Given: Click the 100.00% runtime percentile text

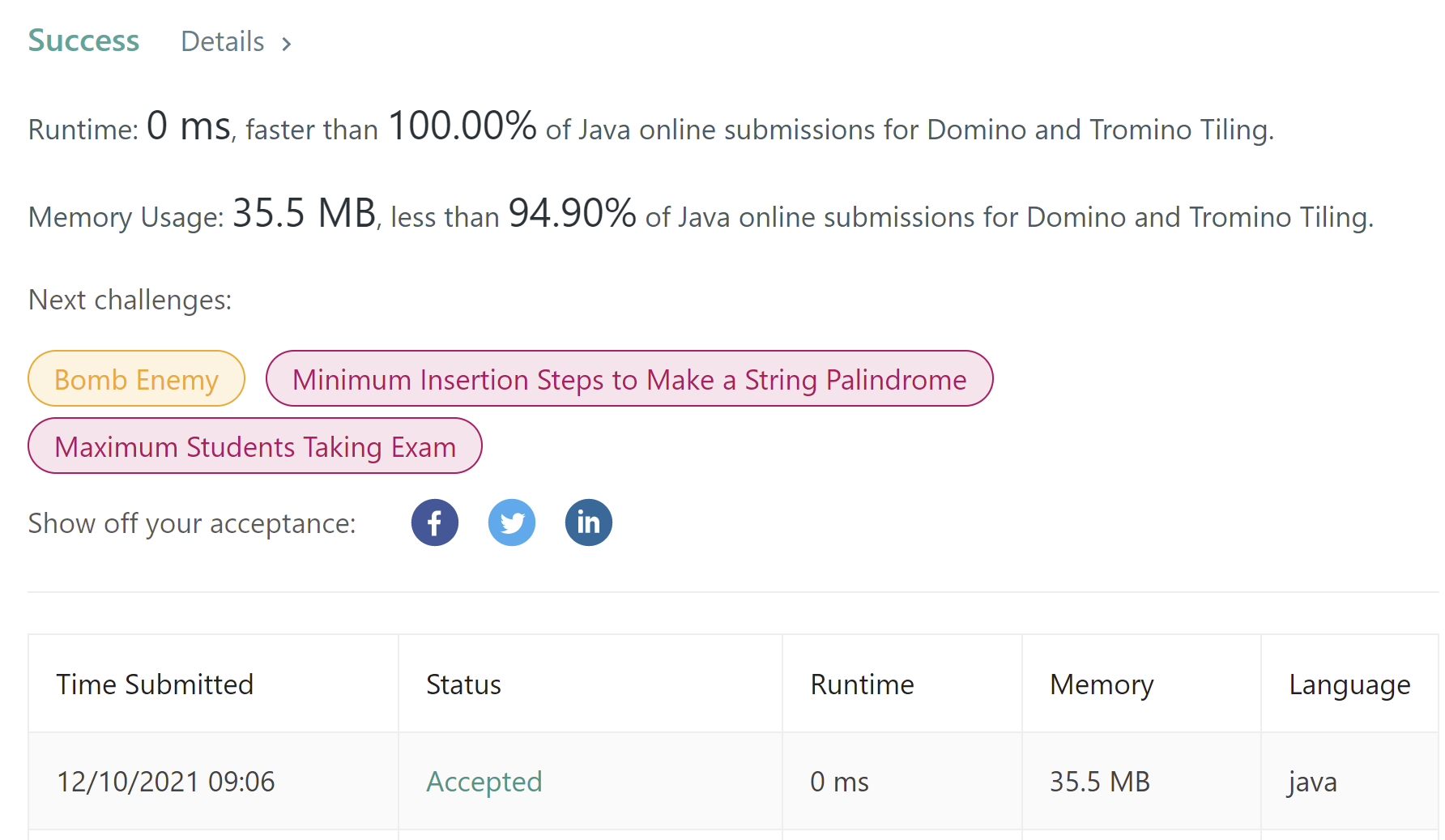Looking at the screenshot, I should (x=462, y=126).
